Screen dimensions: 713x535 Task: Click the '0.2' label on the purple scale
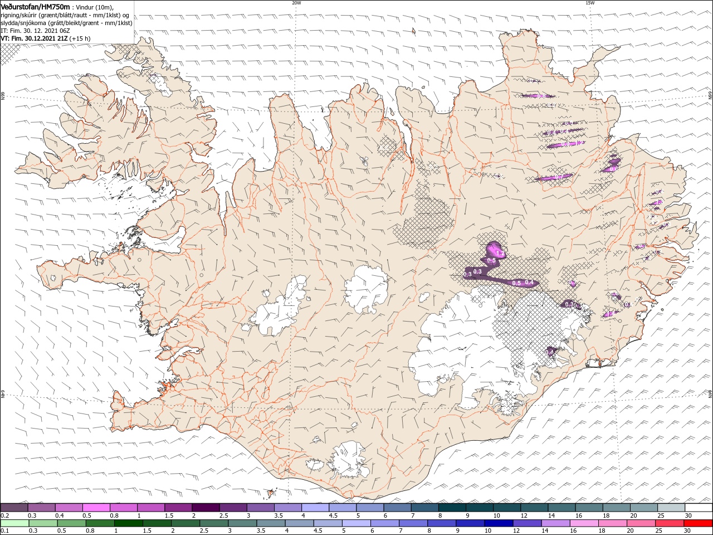pos(4,515)
